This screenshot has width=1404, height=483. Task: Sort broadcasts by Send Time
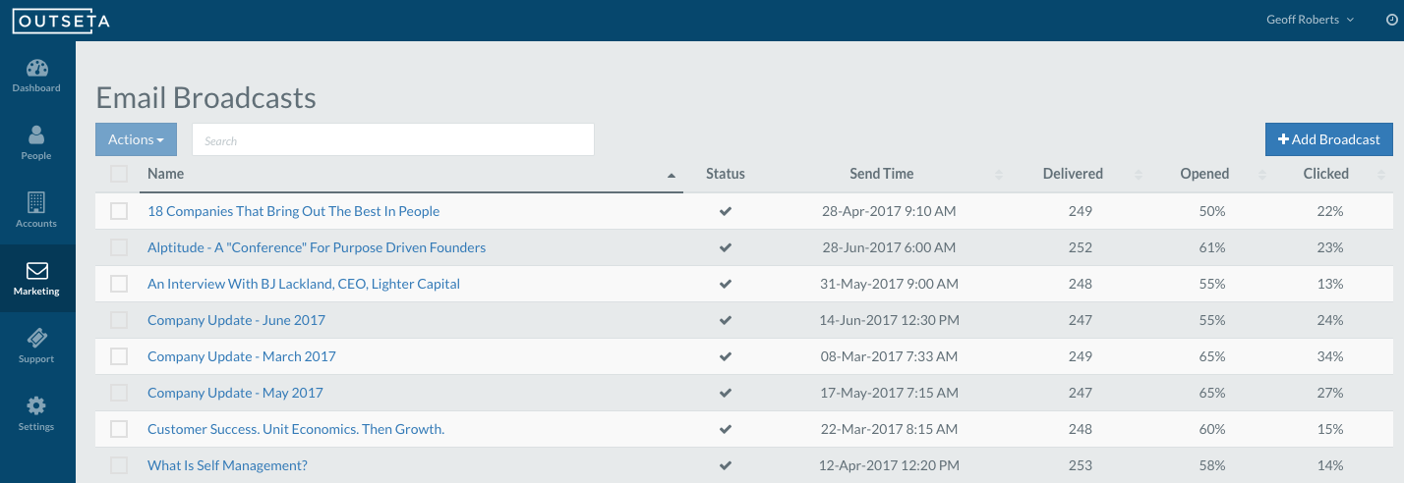pos(882,174)
